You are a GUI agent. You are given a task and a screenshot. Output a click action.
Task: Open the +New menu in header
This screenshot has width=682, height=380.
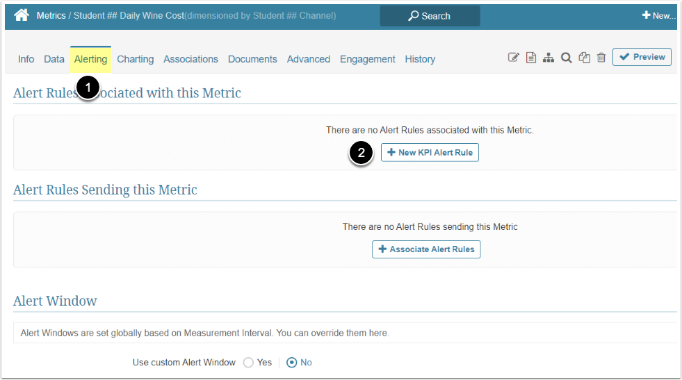657,15
